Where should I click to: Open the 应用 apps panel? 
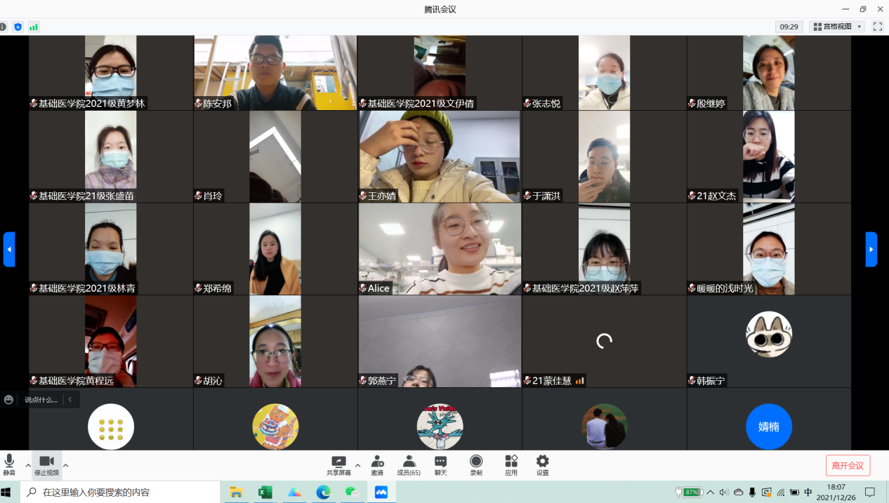coord(511,465)
